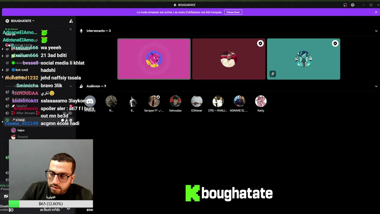Click hejoo in the STAGE member list
380x214 pixels.
[x=21, y=130]
